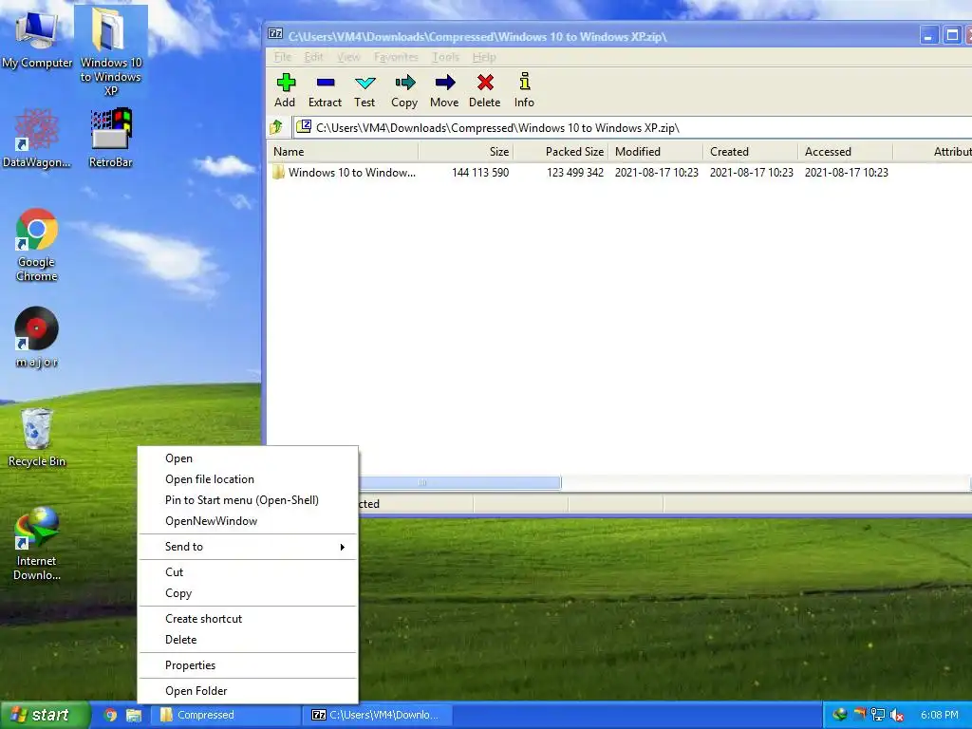Sort by Modified column header
Screen dimensions: 972x729
coord(656,152)
